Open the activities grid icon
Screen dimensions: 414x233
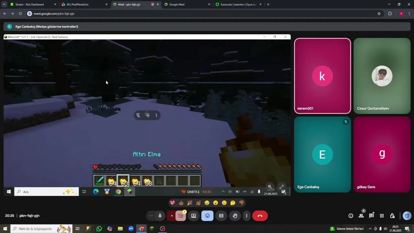[382, 216]
